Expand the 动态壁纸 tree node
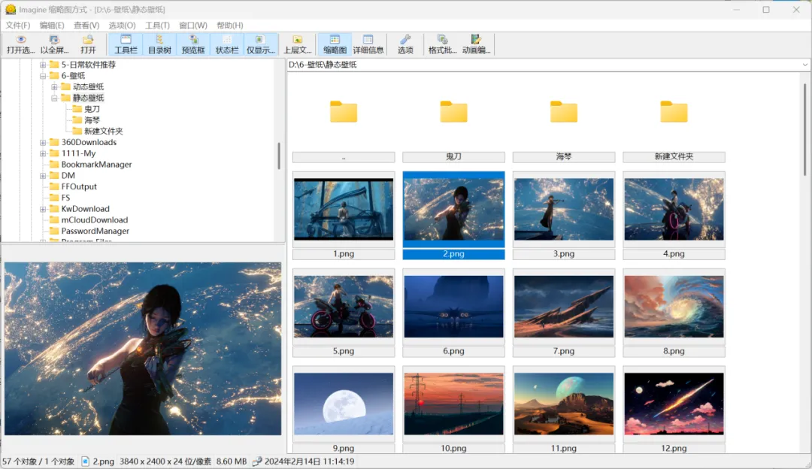 pyautogui.click(x=54, y=87)
